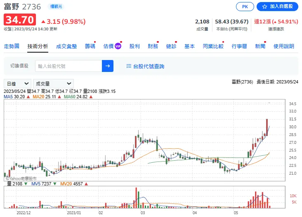Click the MA20 25.11 legend label
The width and height of the screenshot is (302, 217).
click(47, 97)
